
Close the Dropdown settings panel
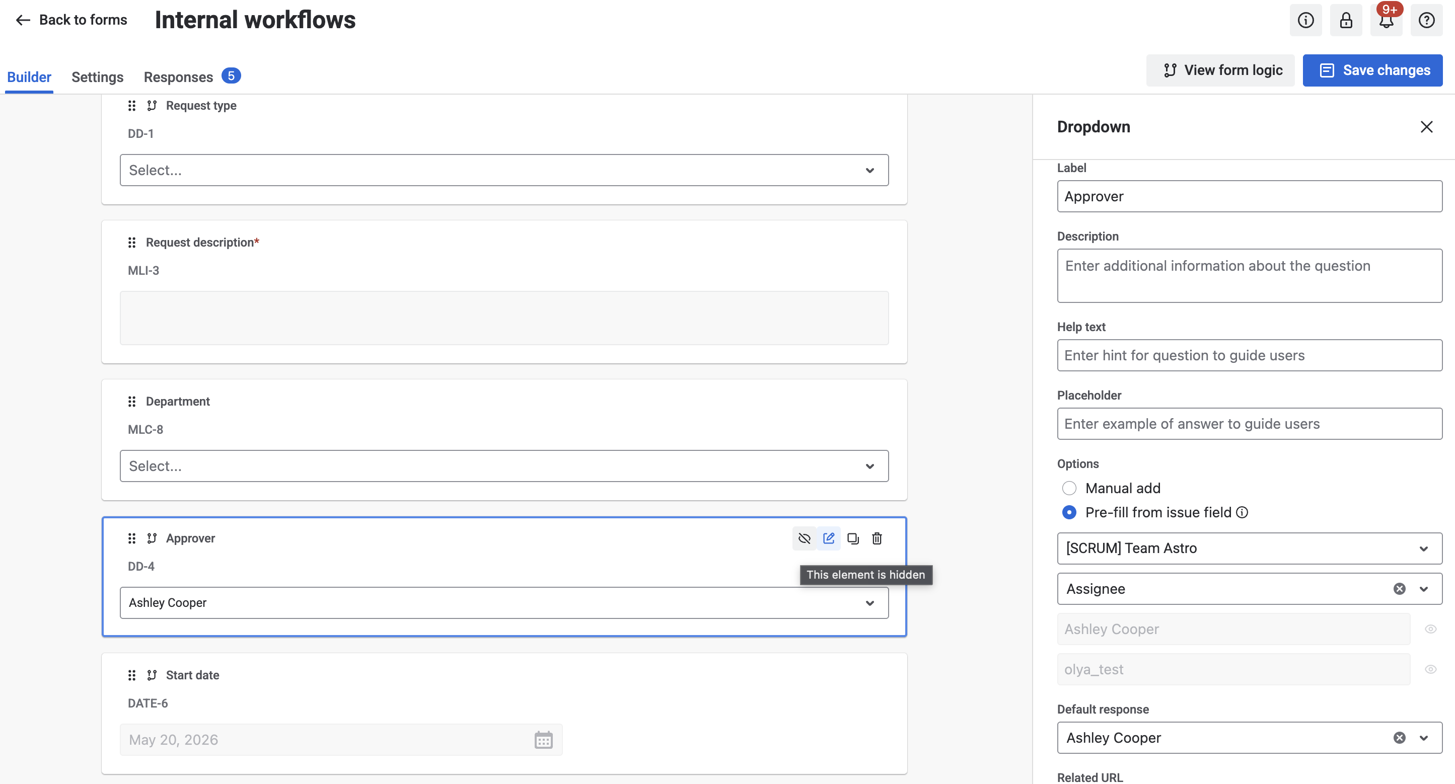(1426, 127)
